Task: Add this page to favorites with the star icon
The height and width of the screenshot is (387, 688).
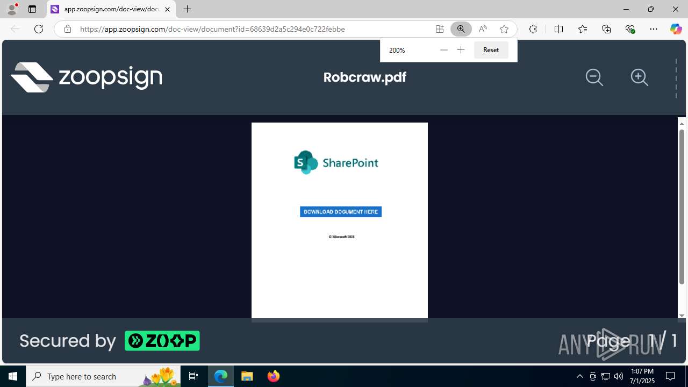Action: (504, 29)
